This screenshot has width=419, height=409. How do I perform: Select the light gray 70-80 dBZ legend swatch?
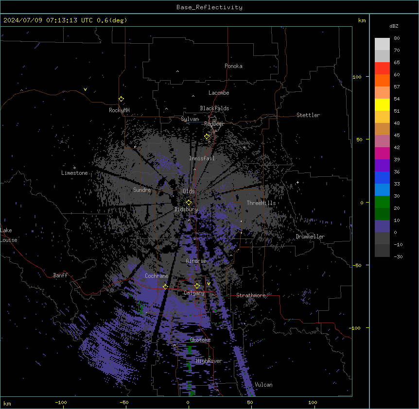382,44
